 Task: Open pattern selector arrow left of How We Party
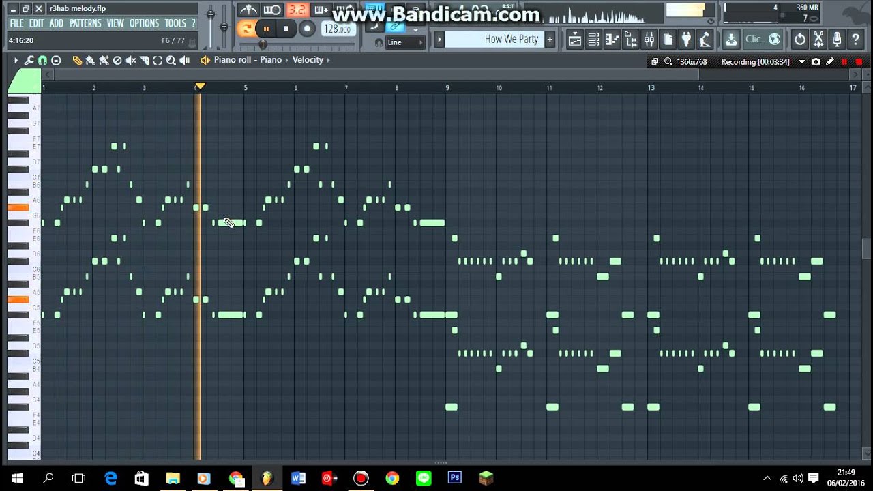click(x=440, y=40)
